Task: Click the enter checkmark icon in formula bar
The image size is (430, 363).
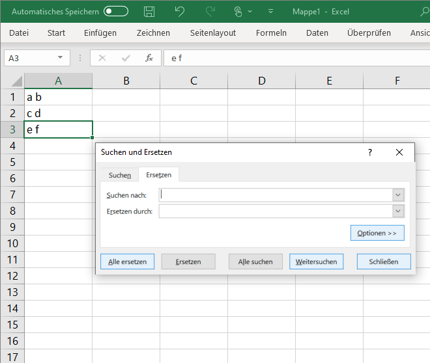Action: [125, 58]
